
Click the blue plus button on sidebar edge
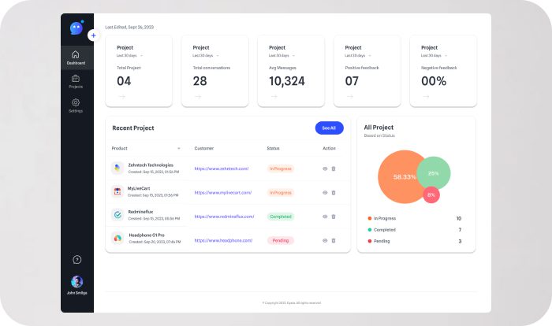pyautogui.click(x=93, y=35)
